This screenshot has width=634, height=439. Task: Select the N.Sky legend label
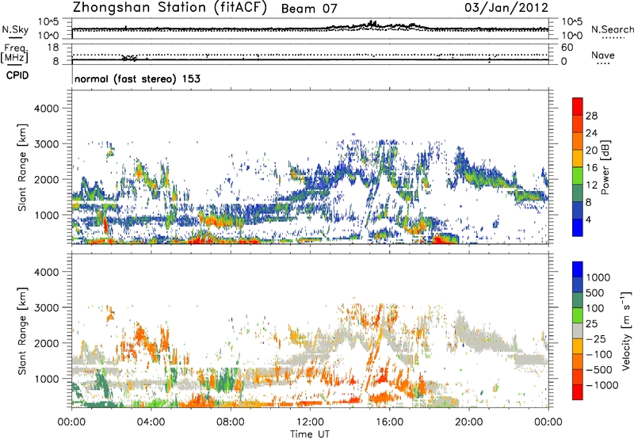point(15,29)
